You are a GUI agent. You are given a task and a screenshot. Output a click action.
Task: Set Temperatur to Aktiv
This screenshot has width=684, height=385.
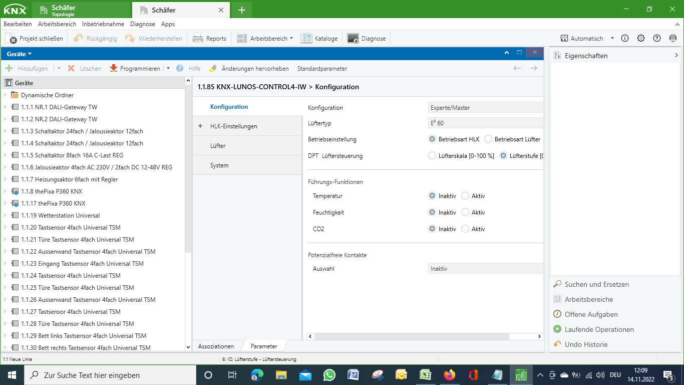(465, 196)
